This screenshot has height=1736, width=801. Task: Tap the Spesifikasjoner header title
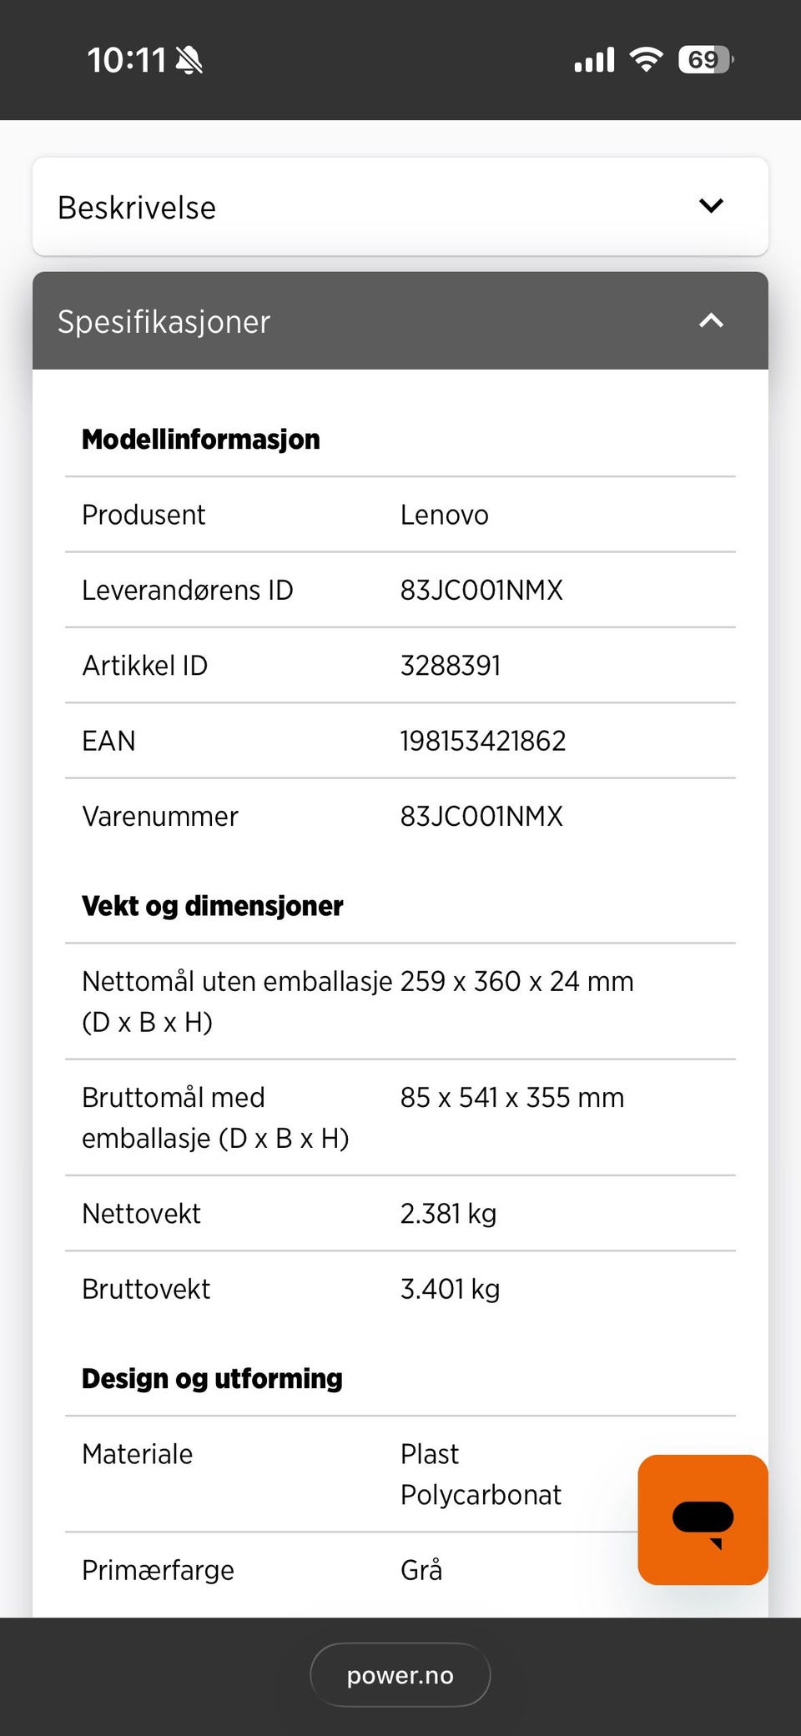tap(164, 322)
